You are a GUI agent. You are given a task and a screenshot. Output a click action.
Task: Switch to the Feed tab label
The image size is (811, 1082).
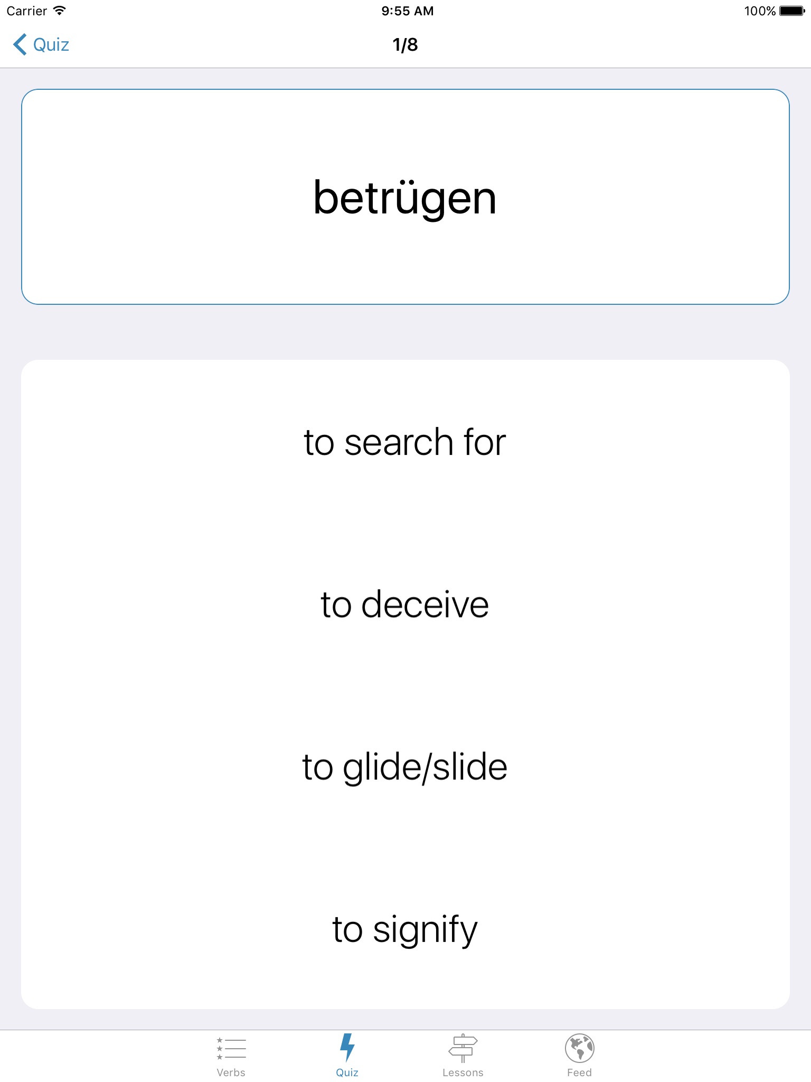click(579, 1072)
